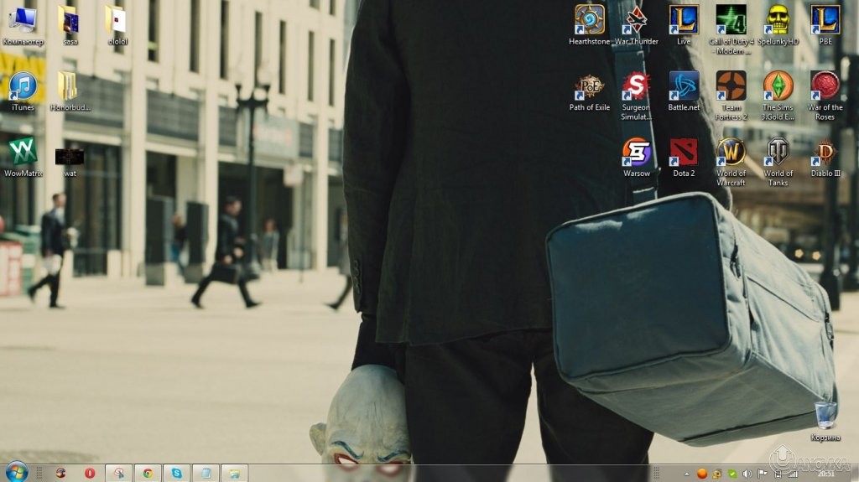The image size is (859, 482).
Task: Open the Windows Start menu
Action: (16, 472)
